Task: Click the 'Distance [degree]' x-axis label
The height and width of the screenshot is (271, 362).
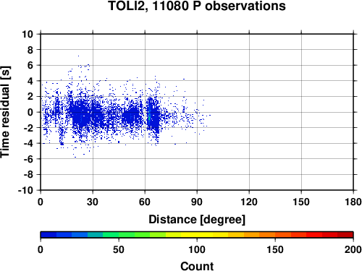Action: 197,220
